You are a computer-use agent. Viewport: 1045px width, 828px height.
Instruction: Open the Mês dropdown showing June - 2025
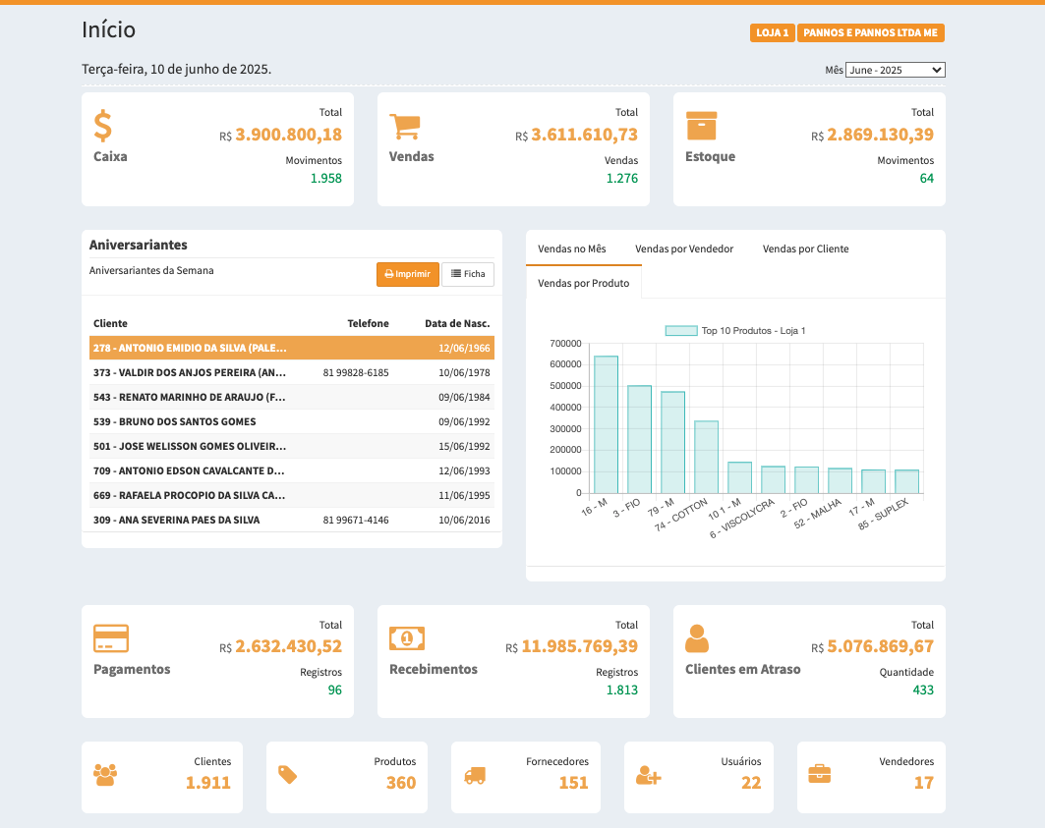[895, 71]
